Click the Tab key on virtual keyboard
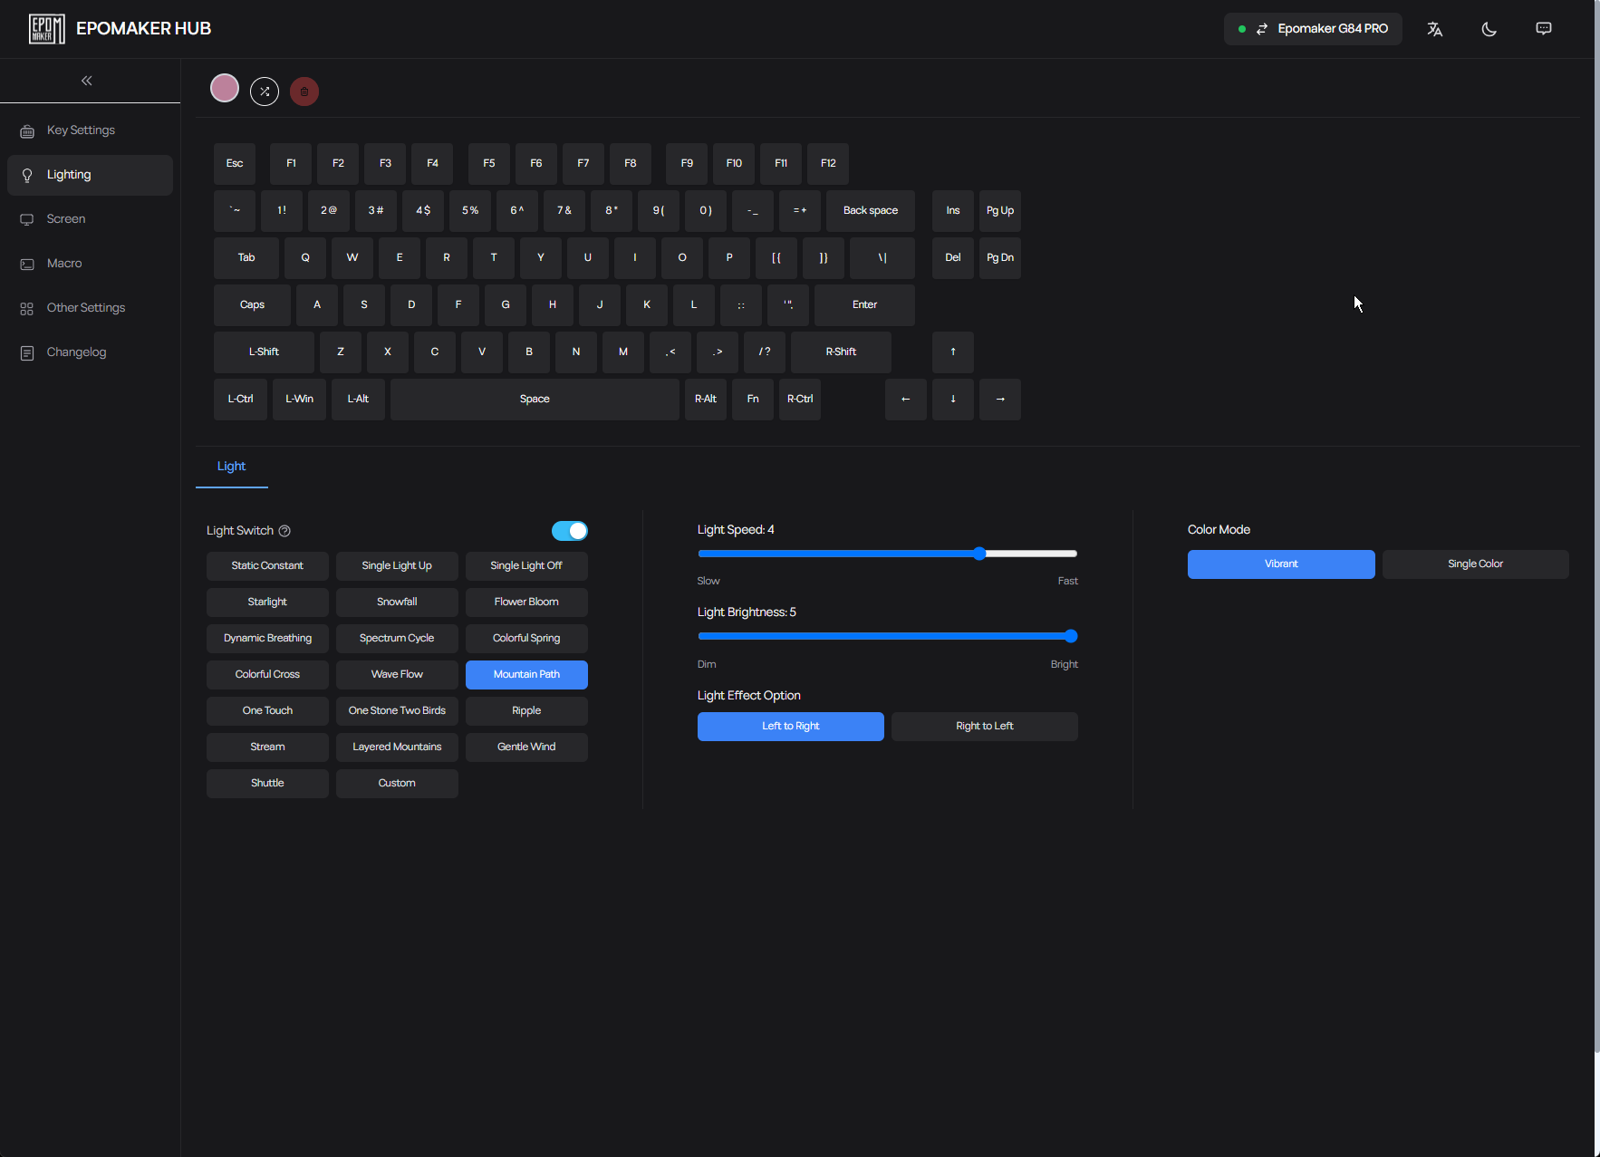Screen dimensions: 1600x1157 point(246,258)
